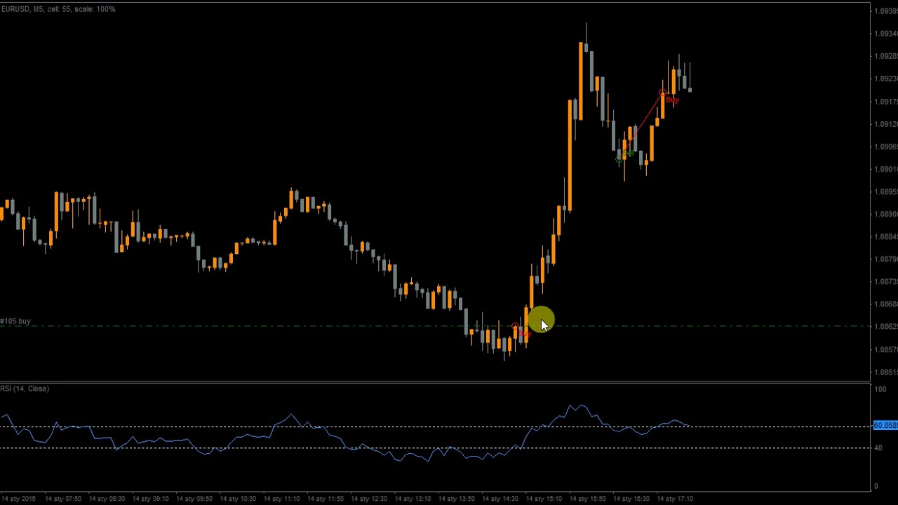Click the green Sell marker circle

(619, 159)
